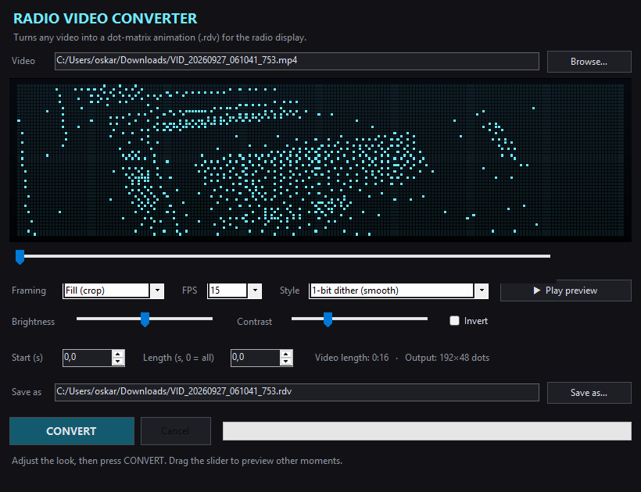
Task: Click the Invert label text
Action: pyautogui.click(x=476, y=321)
